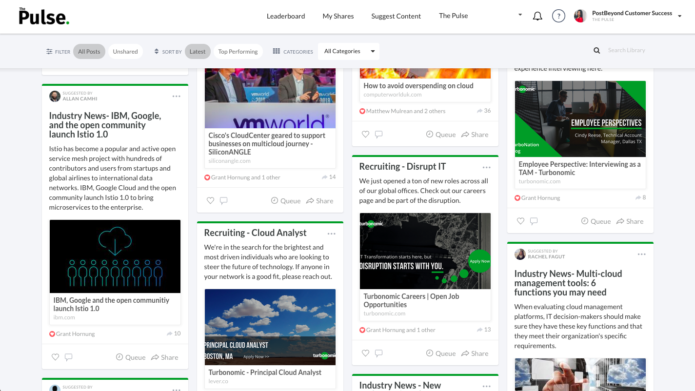The height and width of the screenshot is (391, 695).
Task: Click Allan Camhi's avatar
Action: pos(55,96)
